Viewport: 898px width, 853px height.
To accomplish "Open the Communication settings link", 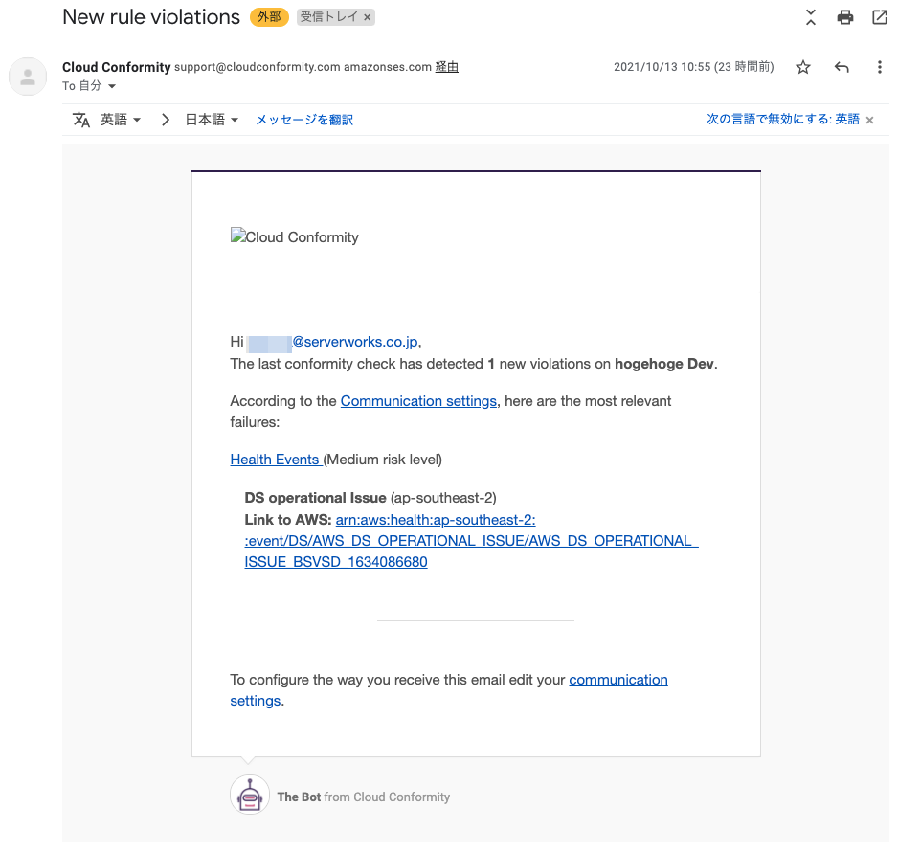I will (x=418, y=401).
